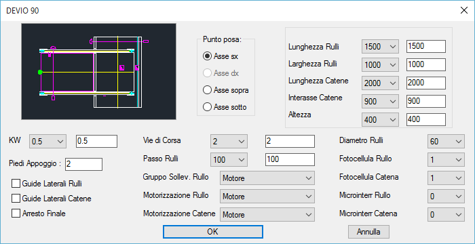
Task: Open the Lunghezza Catene dropdown
Action: [380, 83]
